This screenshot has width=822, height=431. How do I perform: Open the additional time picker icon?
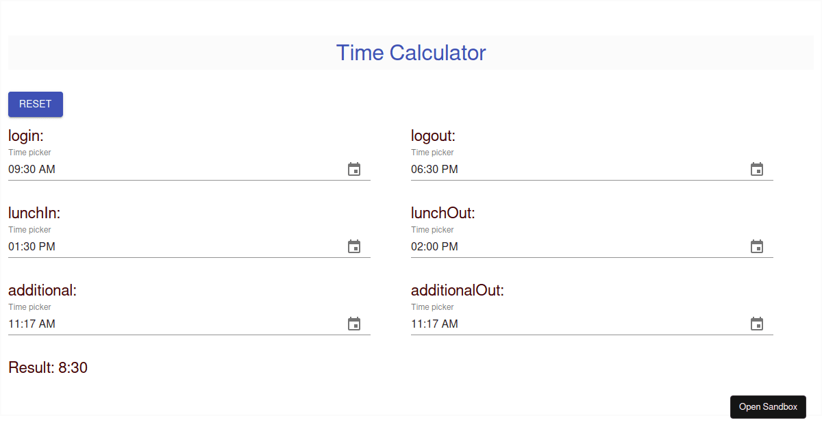point(354,324)
